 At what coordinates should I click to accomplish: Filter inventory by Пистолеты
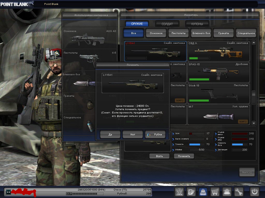coord(178,33)
